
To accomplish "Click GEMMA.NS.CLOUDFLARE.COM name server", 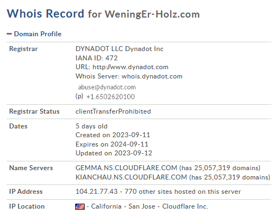I will pyautogui.click(x=126, y=168).
